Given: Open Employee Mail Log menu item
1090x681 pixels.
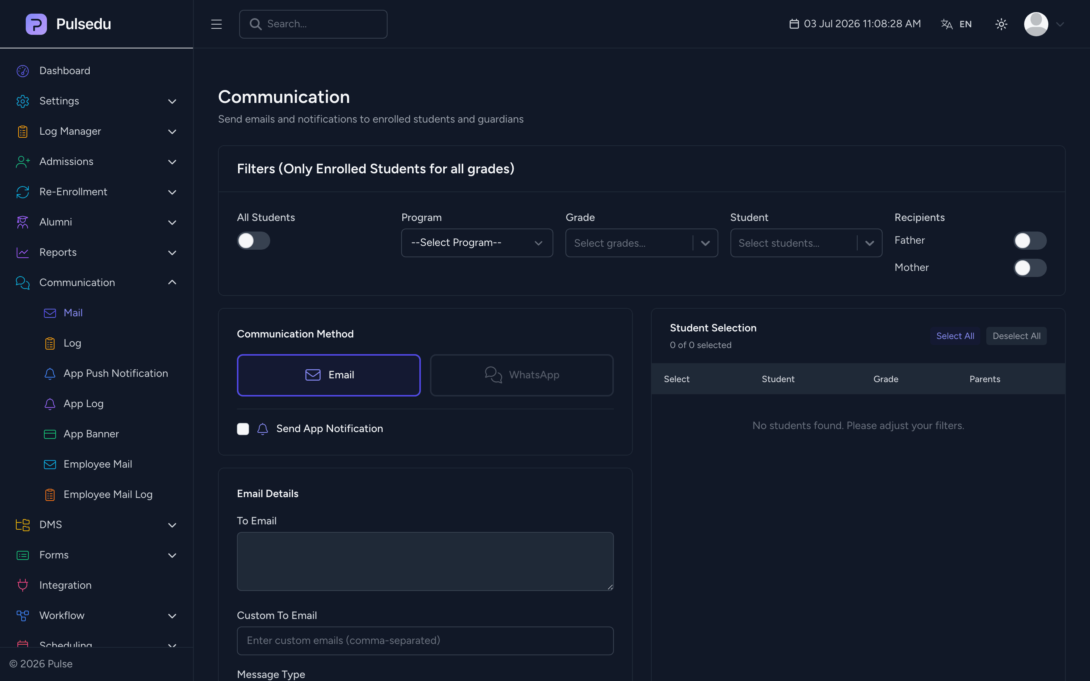Looking at the screenshot, I should click(108, 494).
